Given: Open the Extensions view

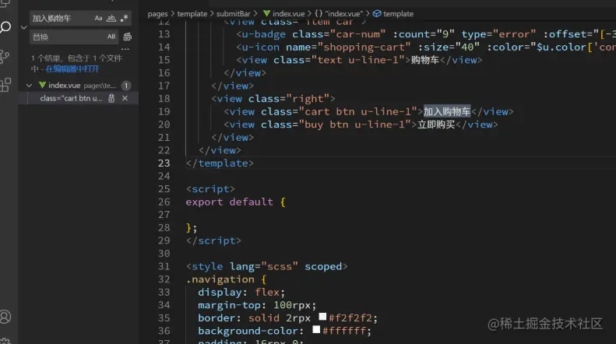Looking at the screenshot, I should pos(5,85).
